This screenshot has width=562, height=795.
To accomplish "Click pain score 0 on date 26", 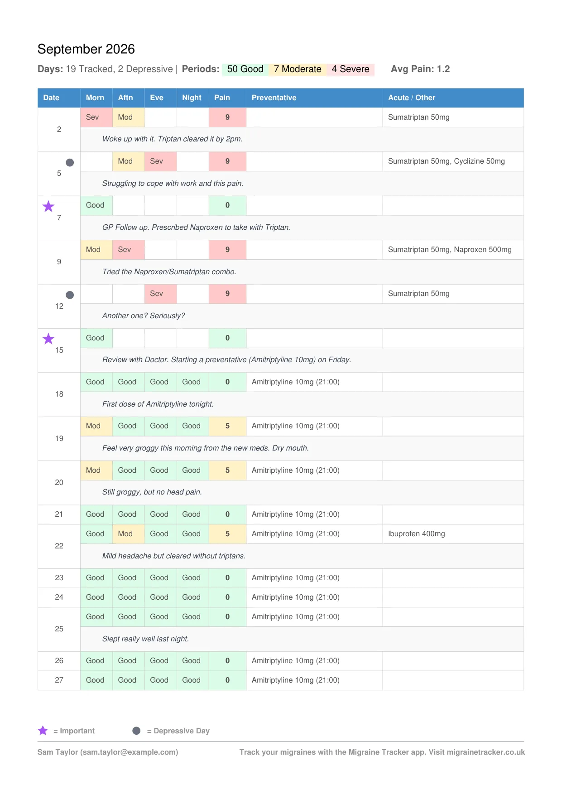I will click(227, 661).
